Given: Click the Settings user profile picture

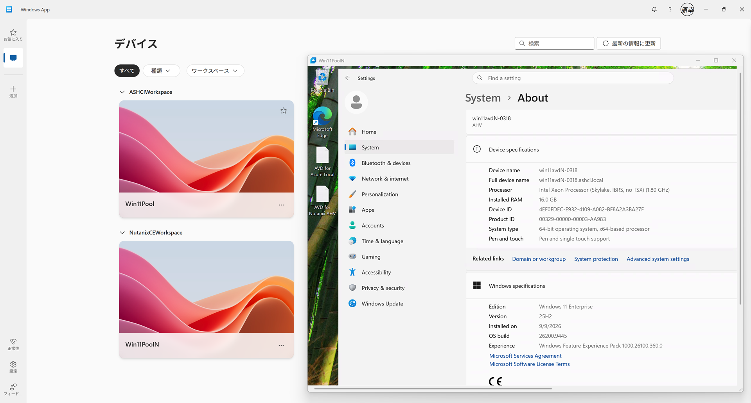Looking at the screenshot, I should [356, 102].
